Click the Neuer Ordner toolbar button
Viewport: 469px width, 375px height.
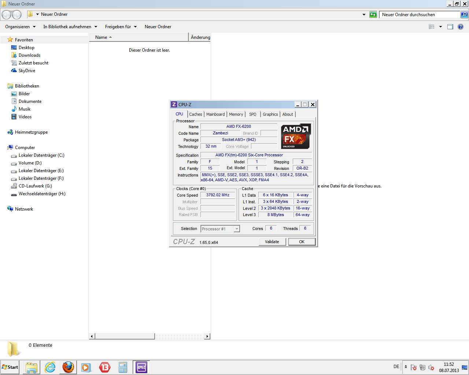pos(158,27)
